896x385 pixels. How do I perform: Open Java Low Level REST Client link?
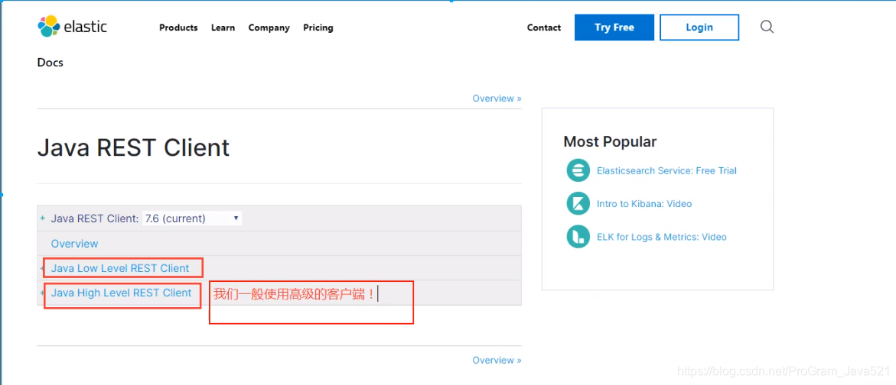click(120, 268)
